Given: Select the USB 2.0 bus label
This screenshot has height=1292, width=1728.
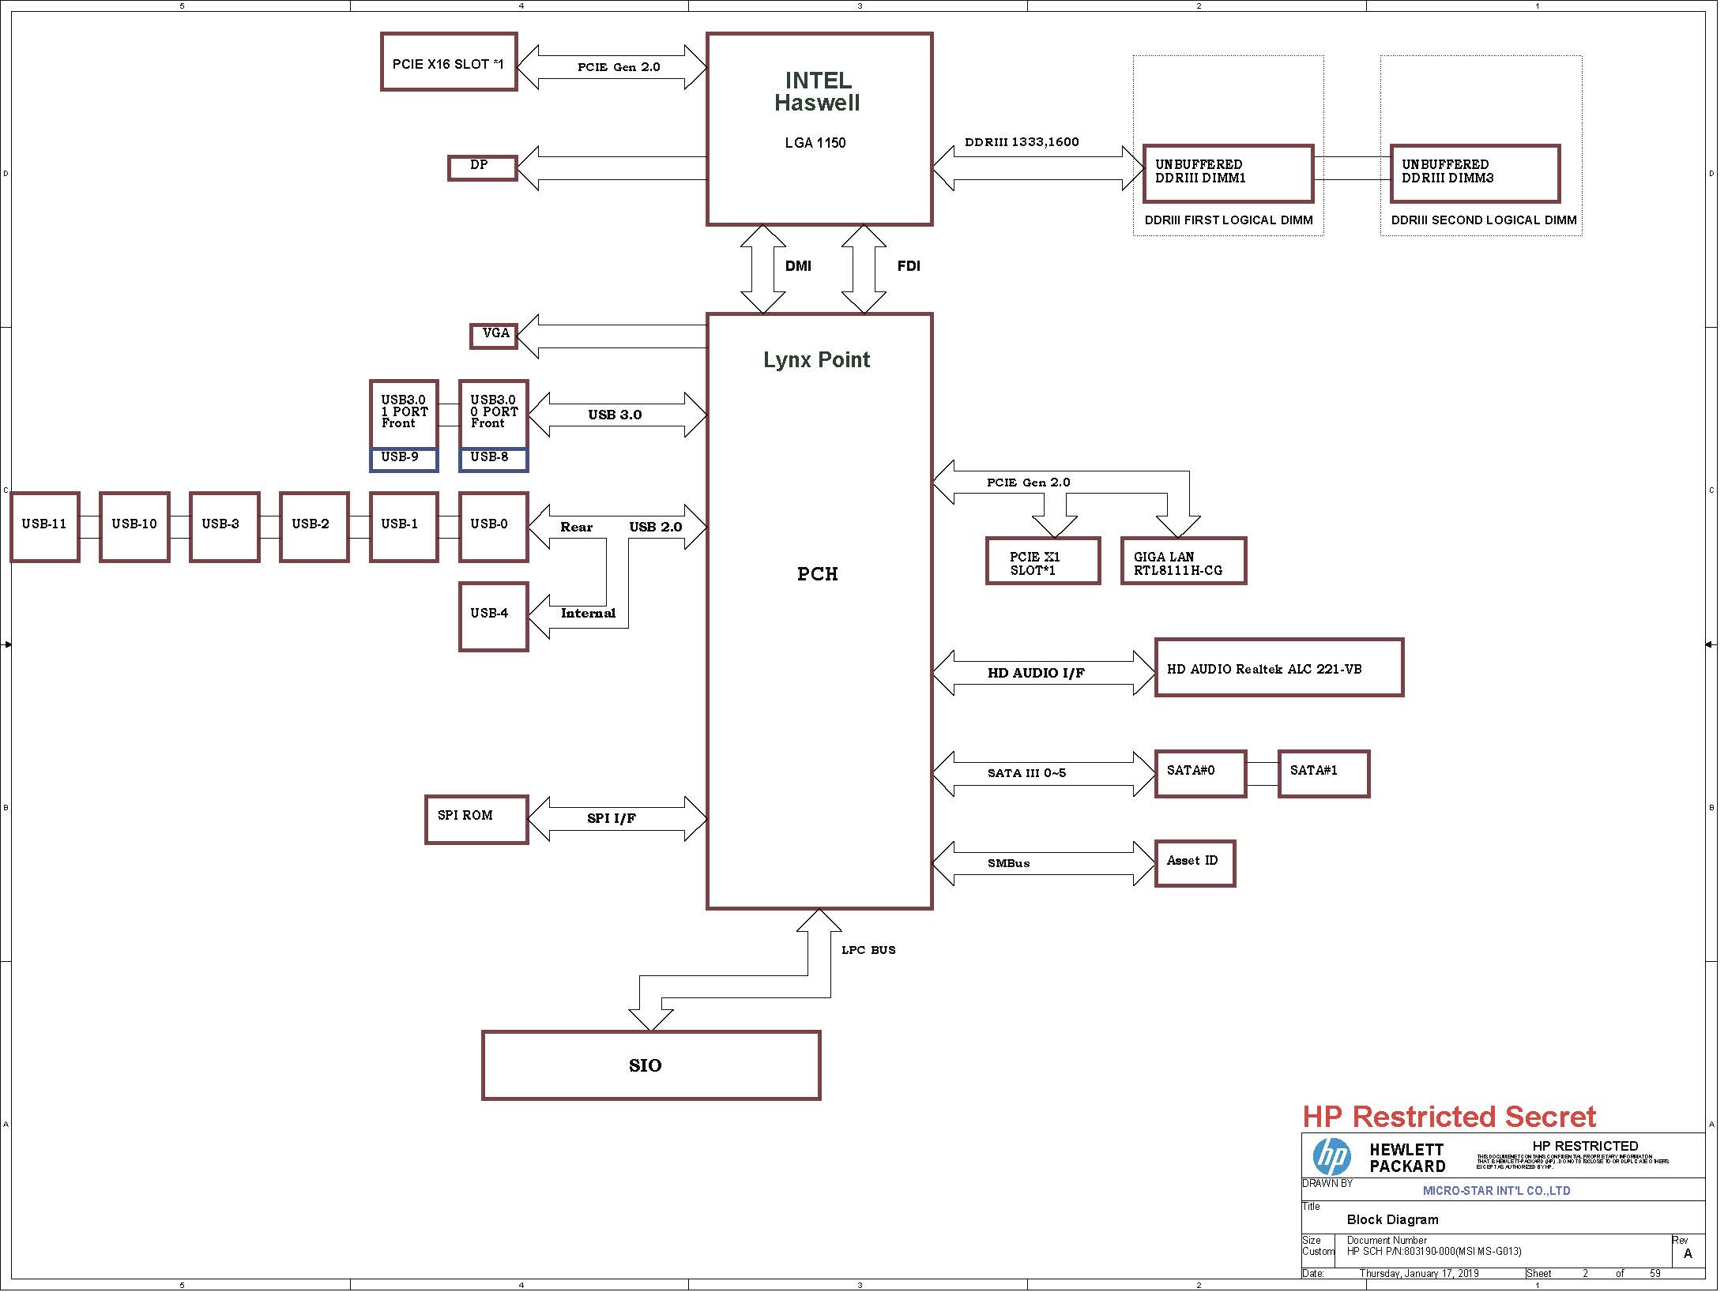Looking at the screenshot, I should [x=655, y=527].
